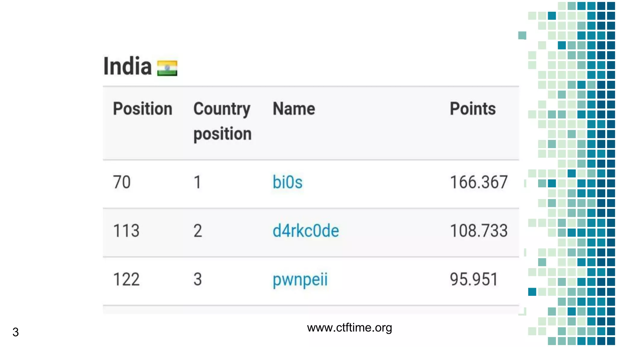Click slide number 3 at bottom left

[x=16, y=332]
